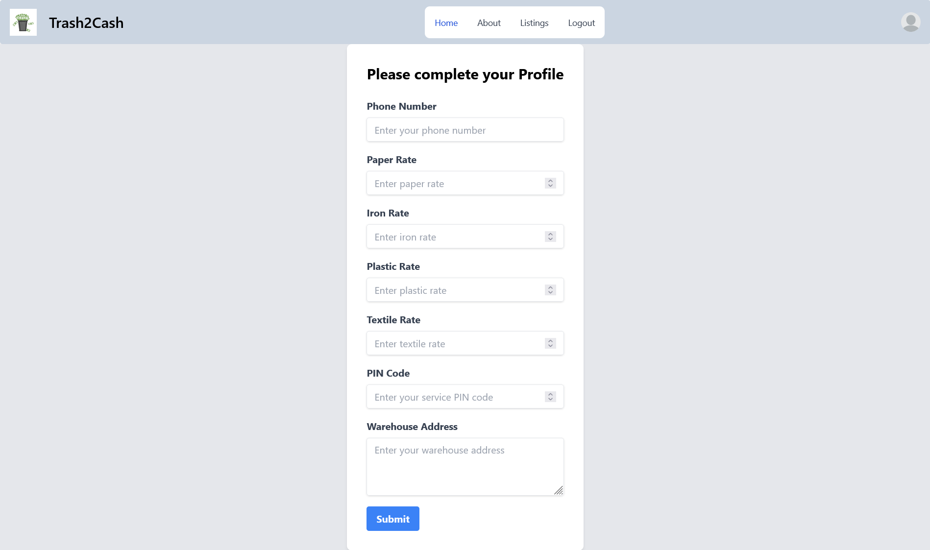This screenshot has height=550, width=930.
Task: Click inside the paper rate field
Action: click(453, 183)
